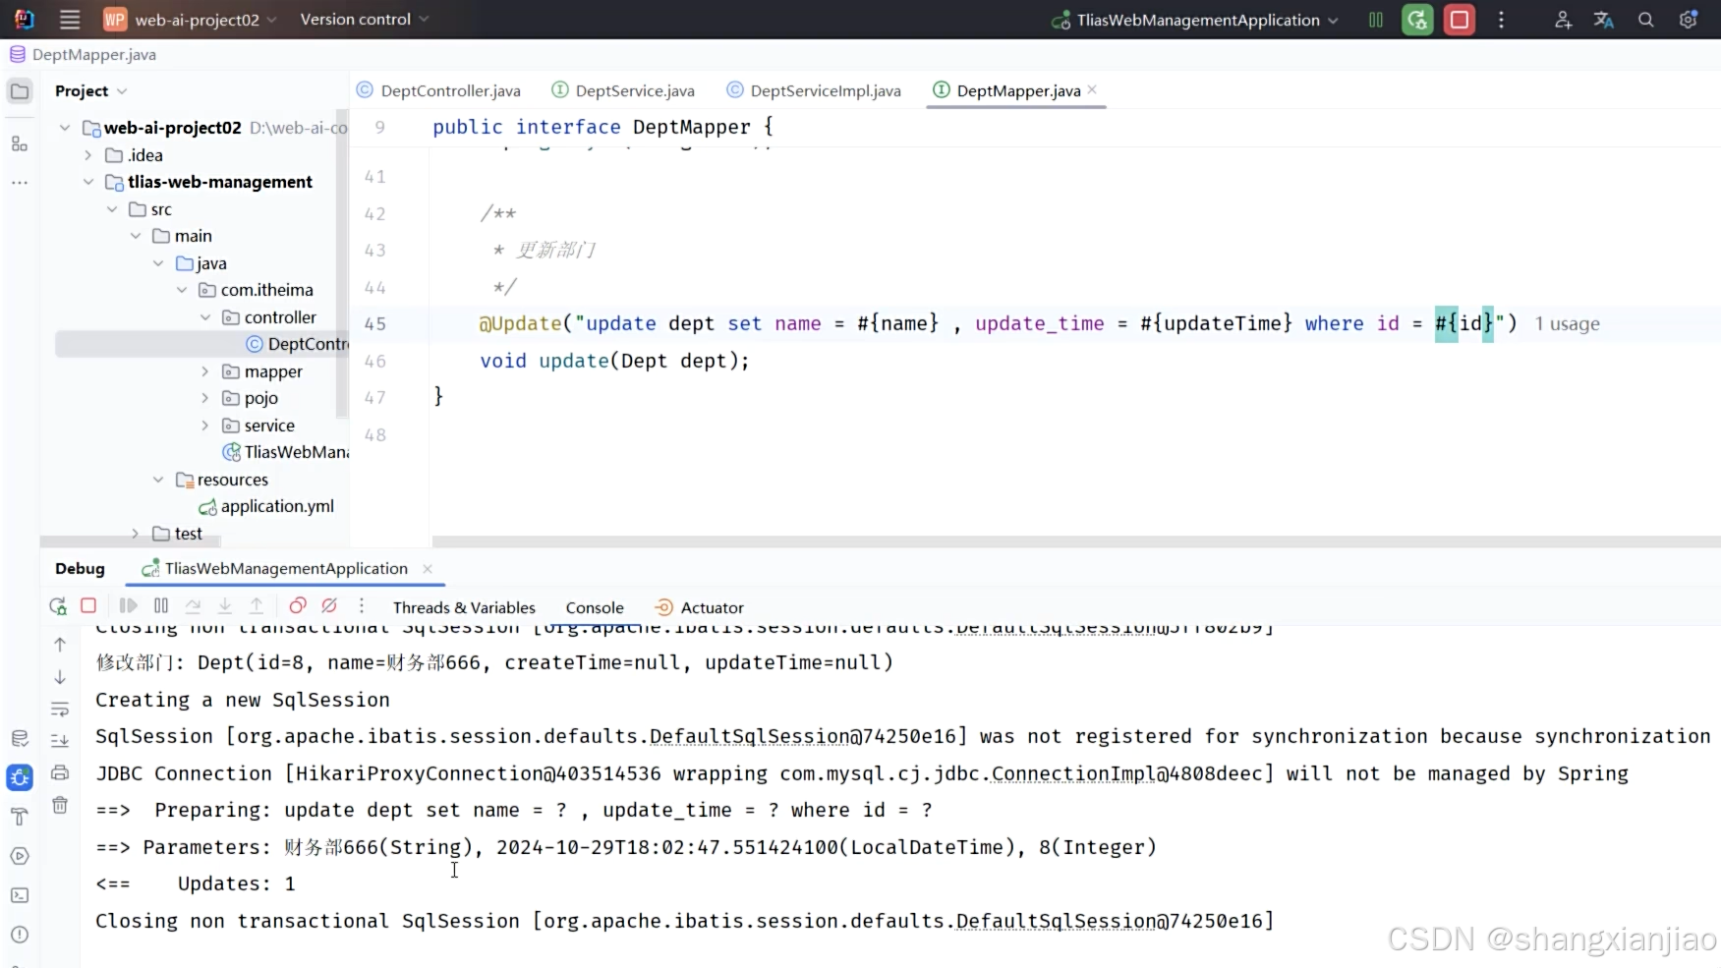Screen dimensions: 1721x968
Task: Open the Problems tool window icon
Action: [20, 935]
